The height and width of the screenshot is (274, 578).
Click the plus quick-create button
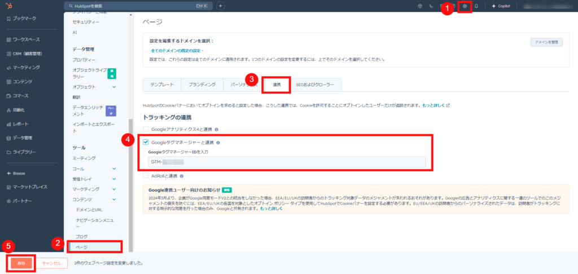220,6
